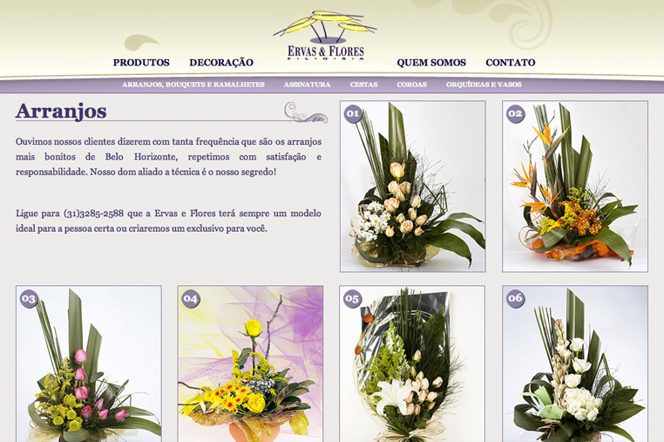This screenshot has height=442, width=664.
Task: Click the 04 number badge
Action: (x=191, y=299)
